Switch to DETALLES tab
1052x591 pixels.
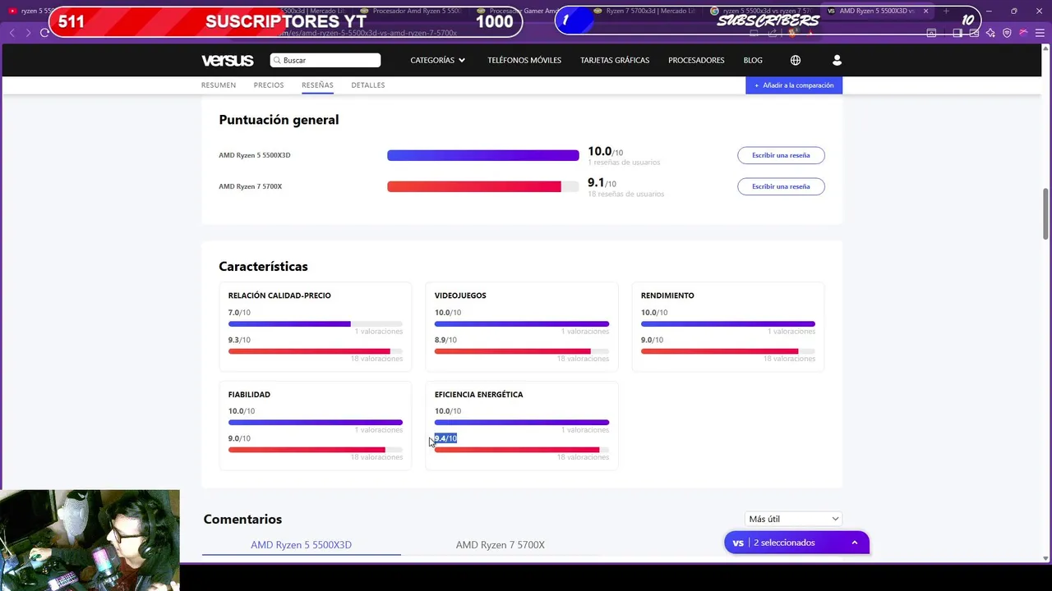(368, 85)
